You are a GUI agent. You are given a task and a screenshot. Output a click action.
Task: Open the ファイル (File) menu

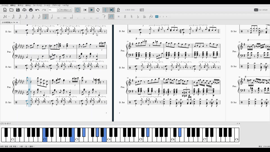4,5
